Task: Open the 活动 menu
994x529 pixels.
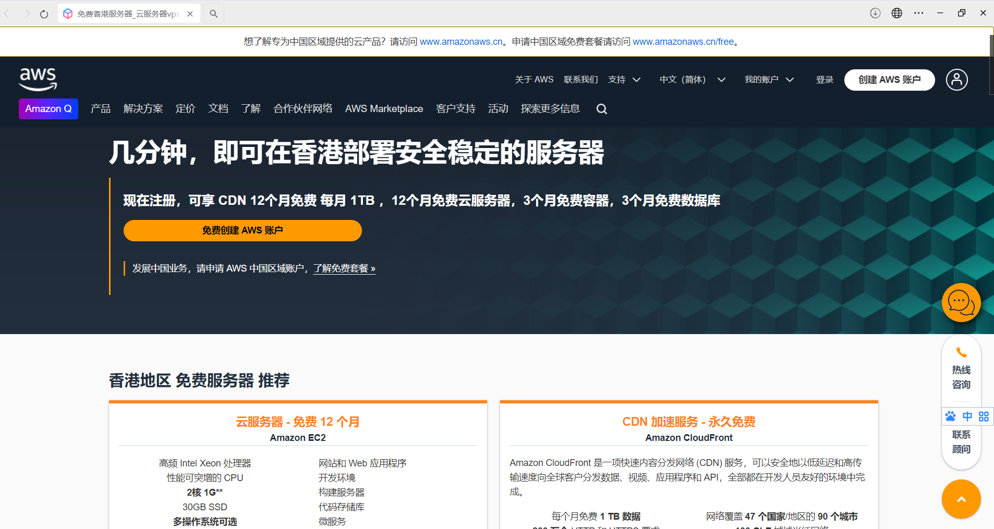Action: click(498, 108)
